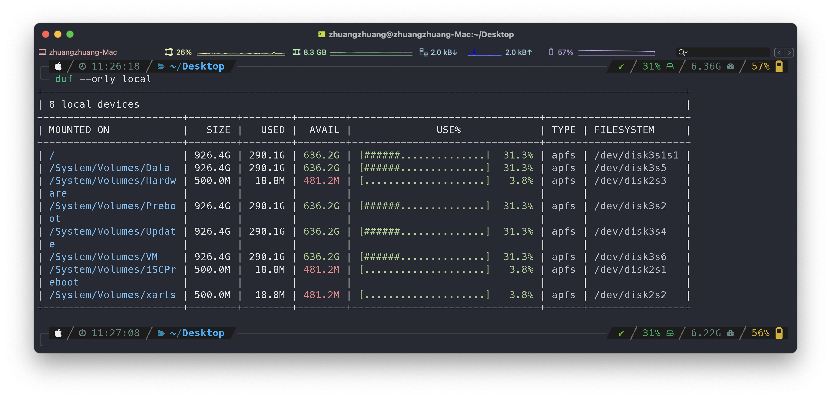Click the yellow battery icon in top prompt
831x398 pixels.
coord(779,67)
